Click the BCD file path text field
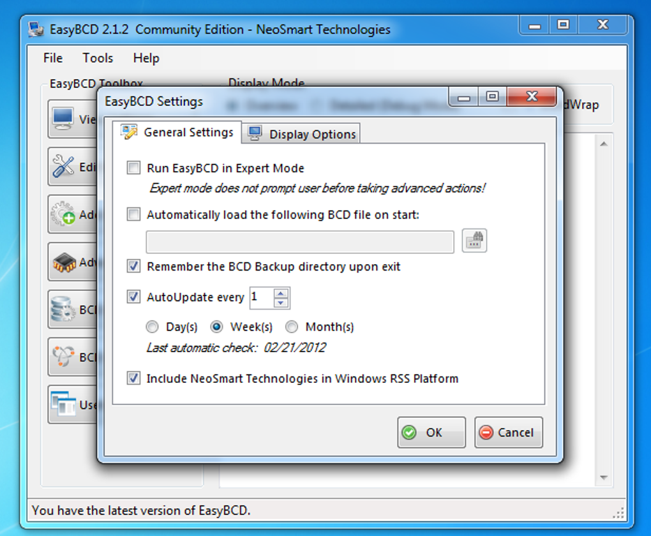651x536 pixels. [300, 242]
